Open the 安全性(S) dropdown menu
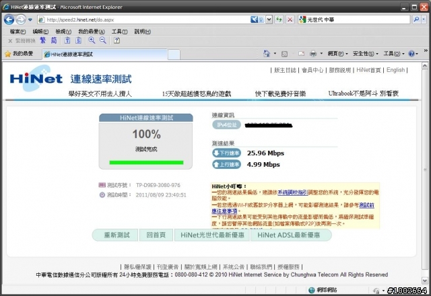This screenshot has width=431, height=296. (365, 54)
